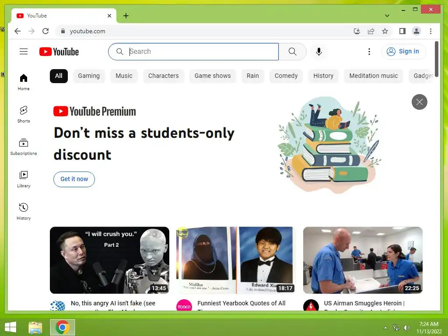
Task: Open the Windows Start menu
Action: pos(10,327)
